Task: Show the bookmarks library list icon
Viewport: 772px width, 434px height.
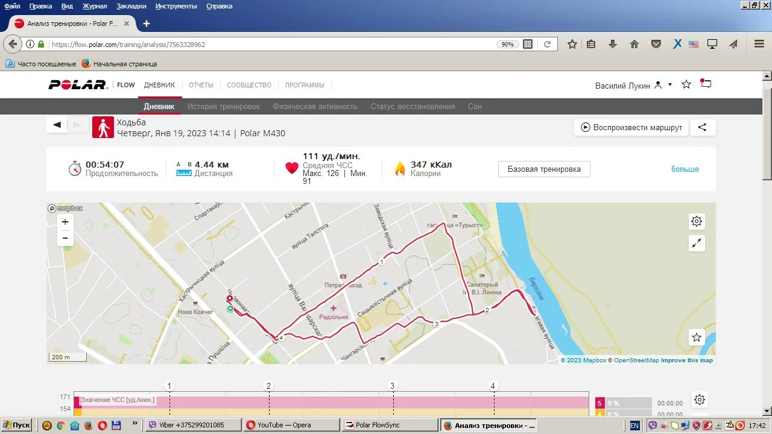Action: [x=591, y=44]
